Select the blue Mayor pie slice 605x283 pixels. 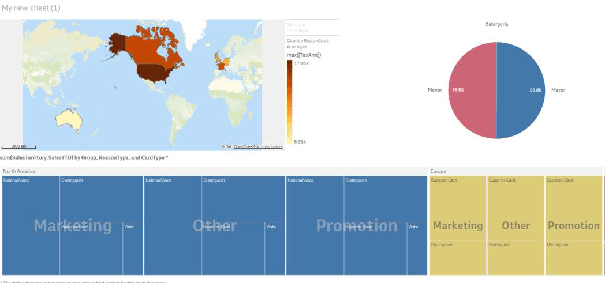[521, 90]
